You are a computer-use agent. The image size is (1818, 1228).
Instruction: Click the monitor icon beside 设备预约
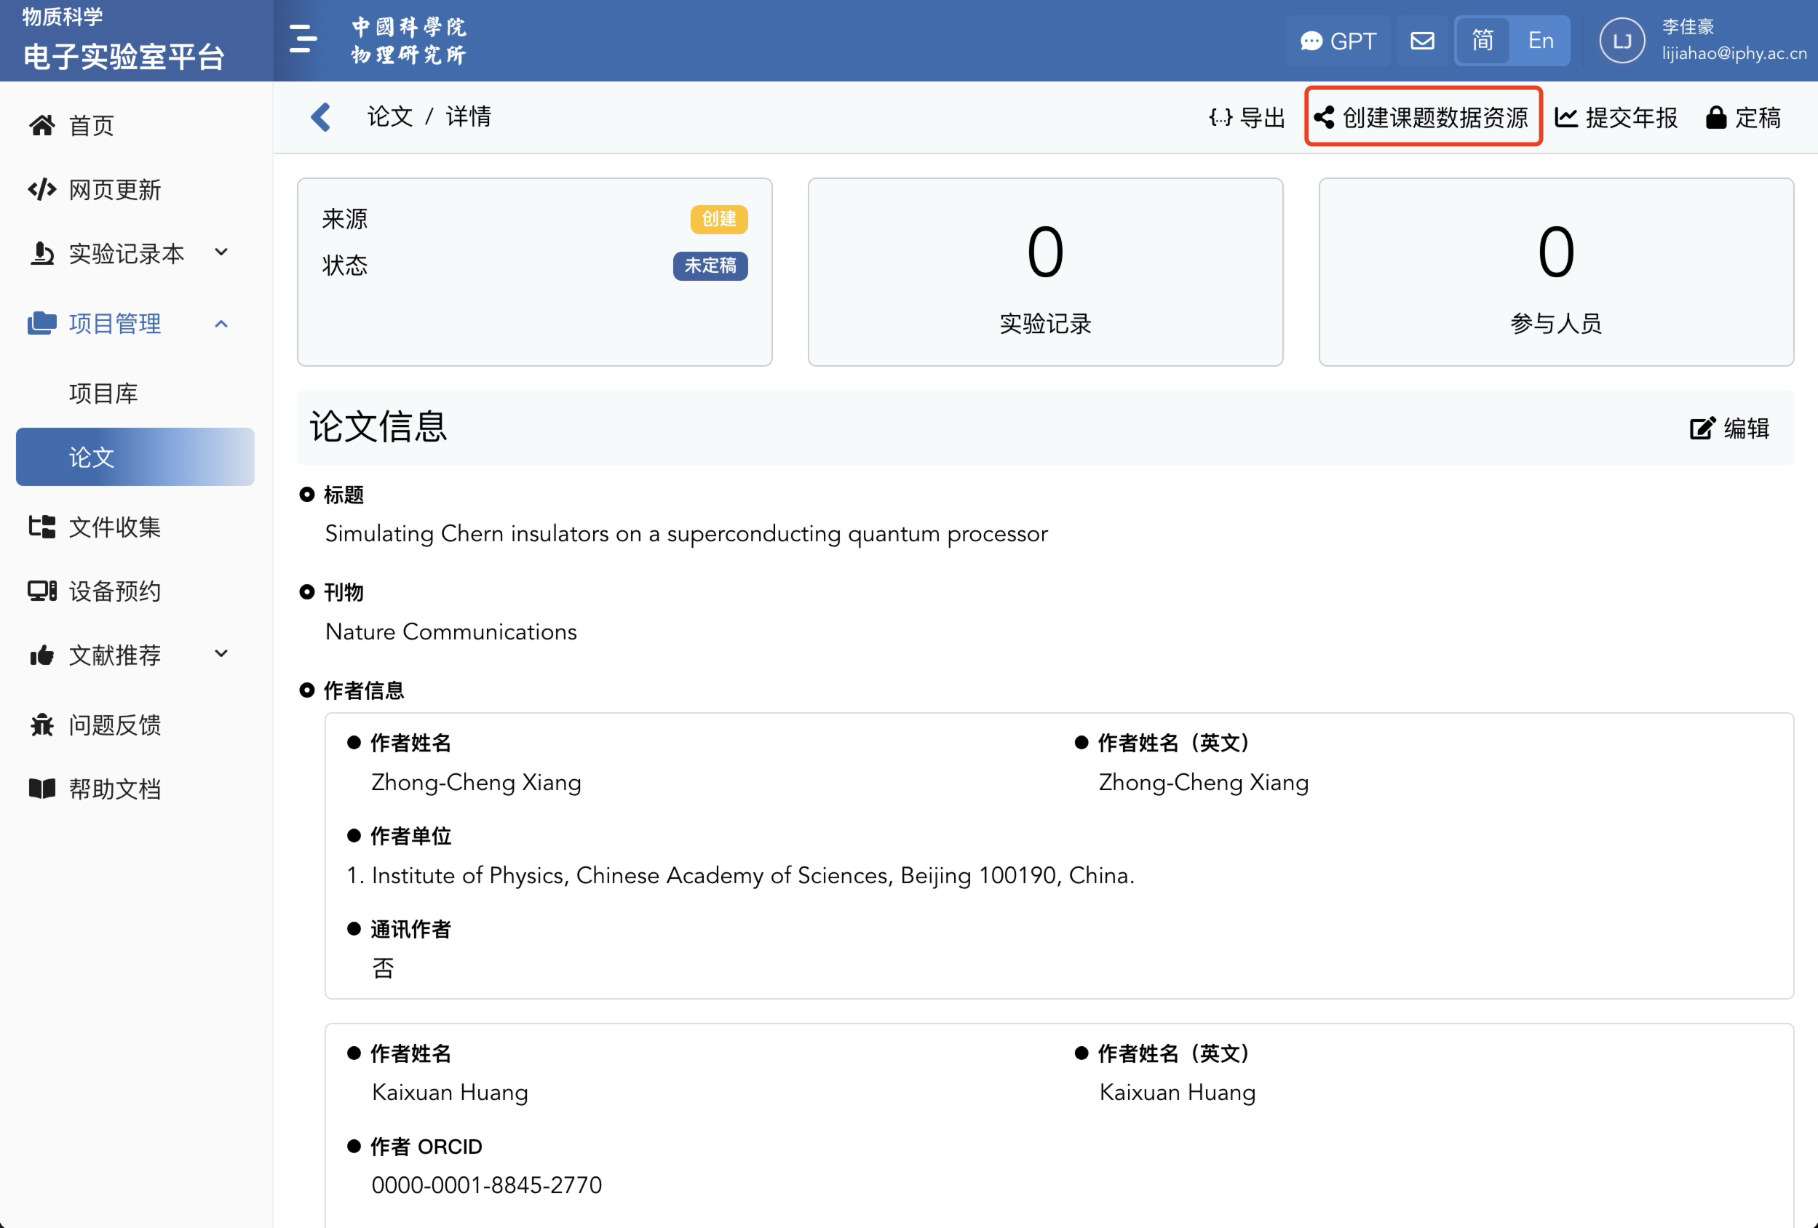point(42,591)
